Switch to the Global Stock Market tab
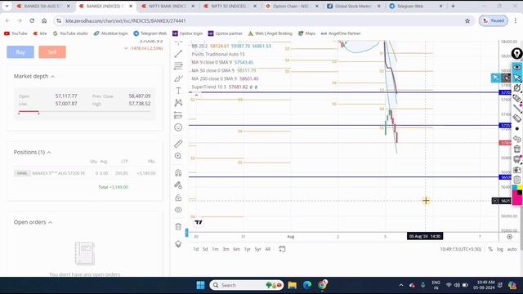The height and width of the screenshot is (294, 523). (x=353, y=6)
